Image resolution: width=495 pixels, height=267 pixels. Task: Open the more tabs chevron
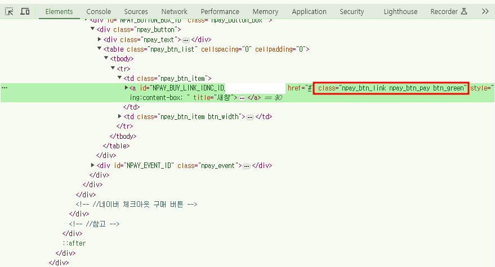pos(485,12)
